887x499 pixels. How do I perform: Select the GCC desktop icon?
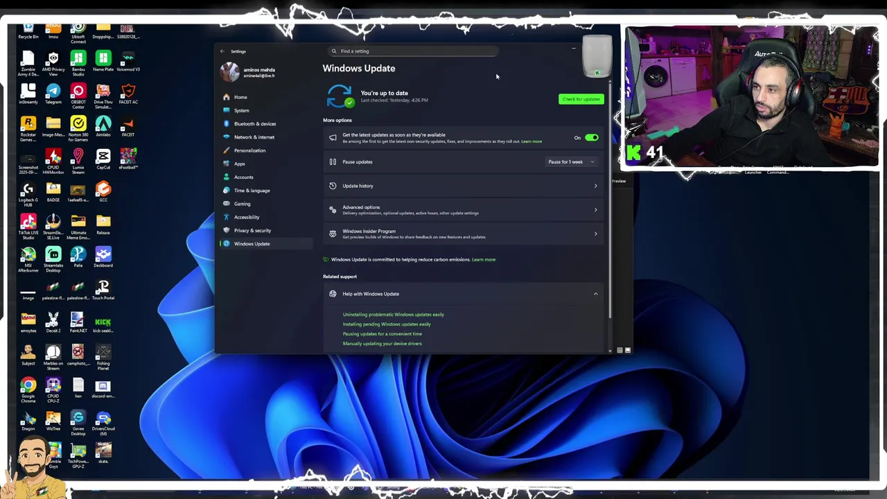point(103,192)
